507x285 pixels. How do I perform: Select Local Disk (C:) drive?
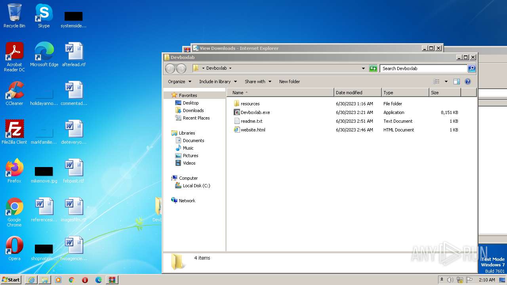[x=196, y=186]
